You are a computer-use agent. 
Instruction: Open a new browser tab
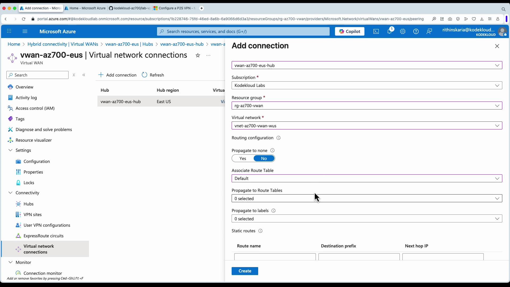pos(202,8)
